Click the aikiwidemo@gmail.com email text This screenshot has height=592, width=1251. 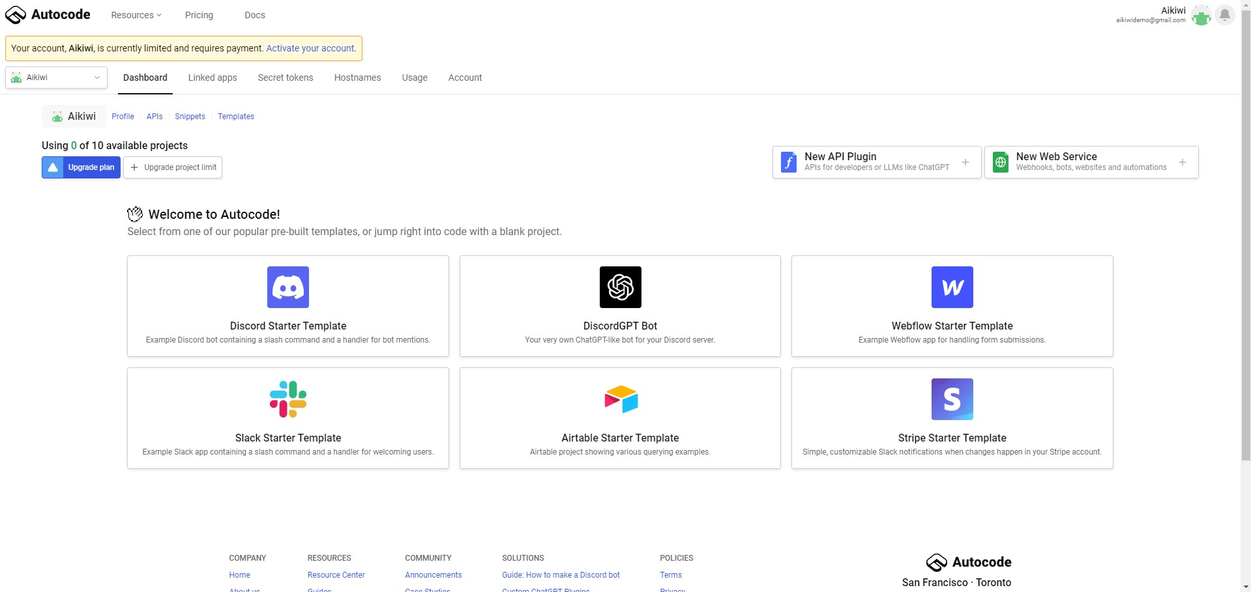tap(1151, 20)
